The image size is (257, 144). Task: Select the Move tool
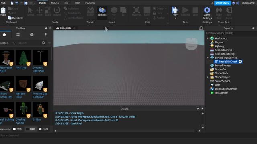[39, 12]
